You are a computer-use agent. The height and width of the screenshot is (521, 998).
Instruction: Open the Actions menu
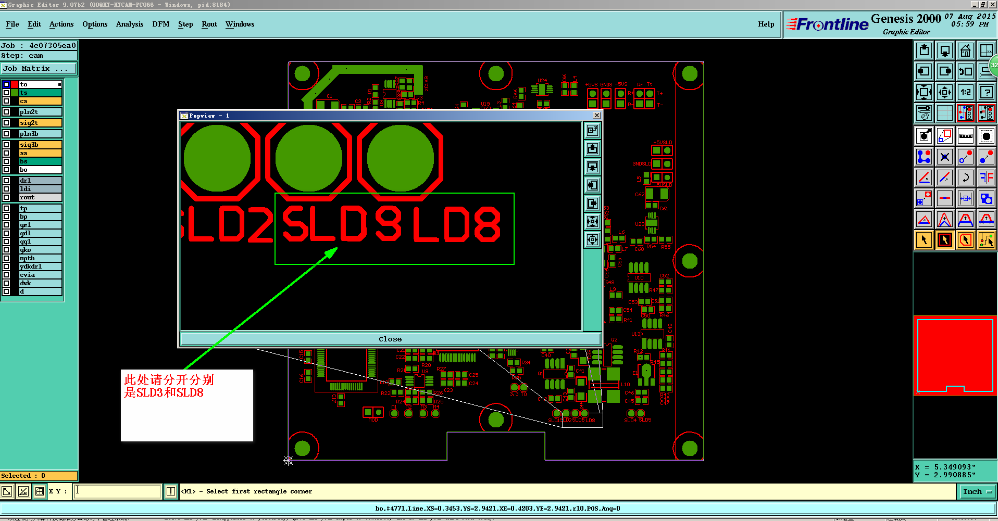[61, 24]
